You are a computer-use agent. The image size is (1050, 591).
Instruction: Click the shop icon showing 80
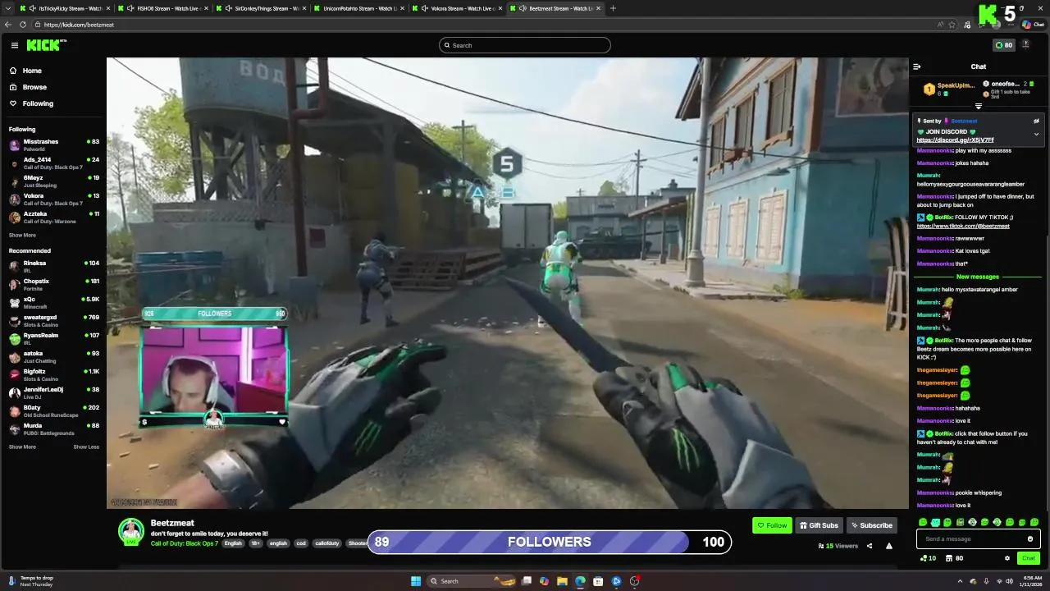[x=955, y=558]
